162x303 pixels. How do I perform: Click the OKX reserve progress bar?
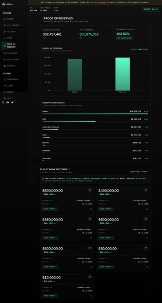(x=95, y=122)
